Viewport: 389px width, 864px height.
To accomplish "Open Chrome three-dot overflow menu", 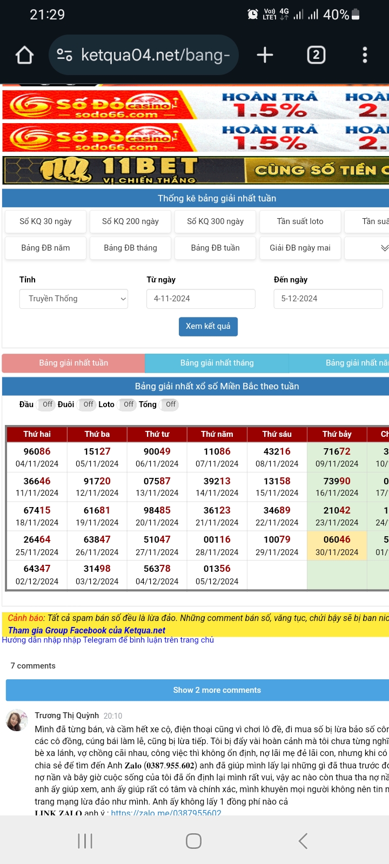I will tap(365, 55).
